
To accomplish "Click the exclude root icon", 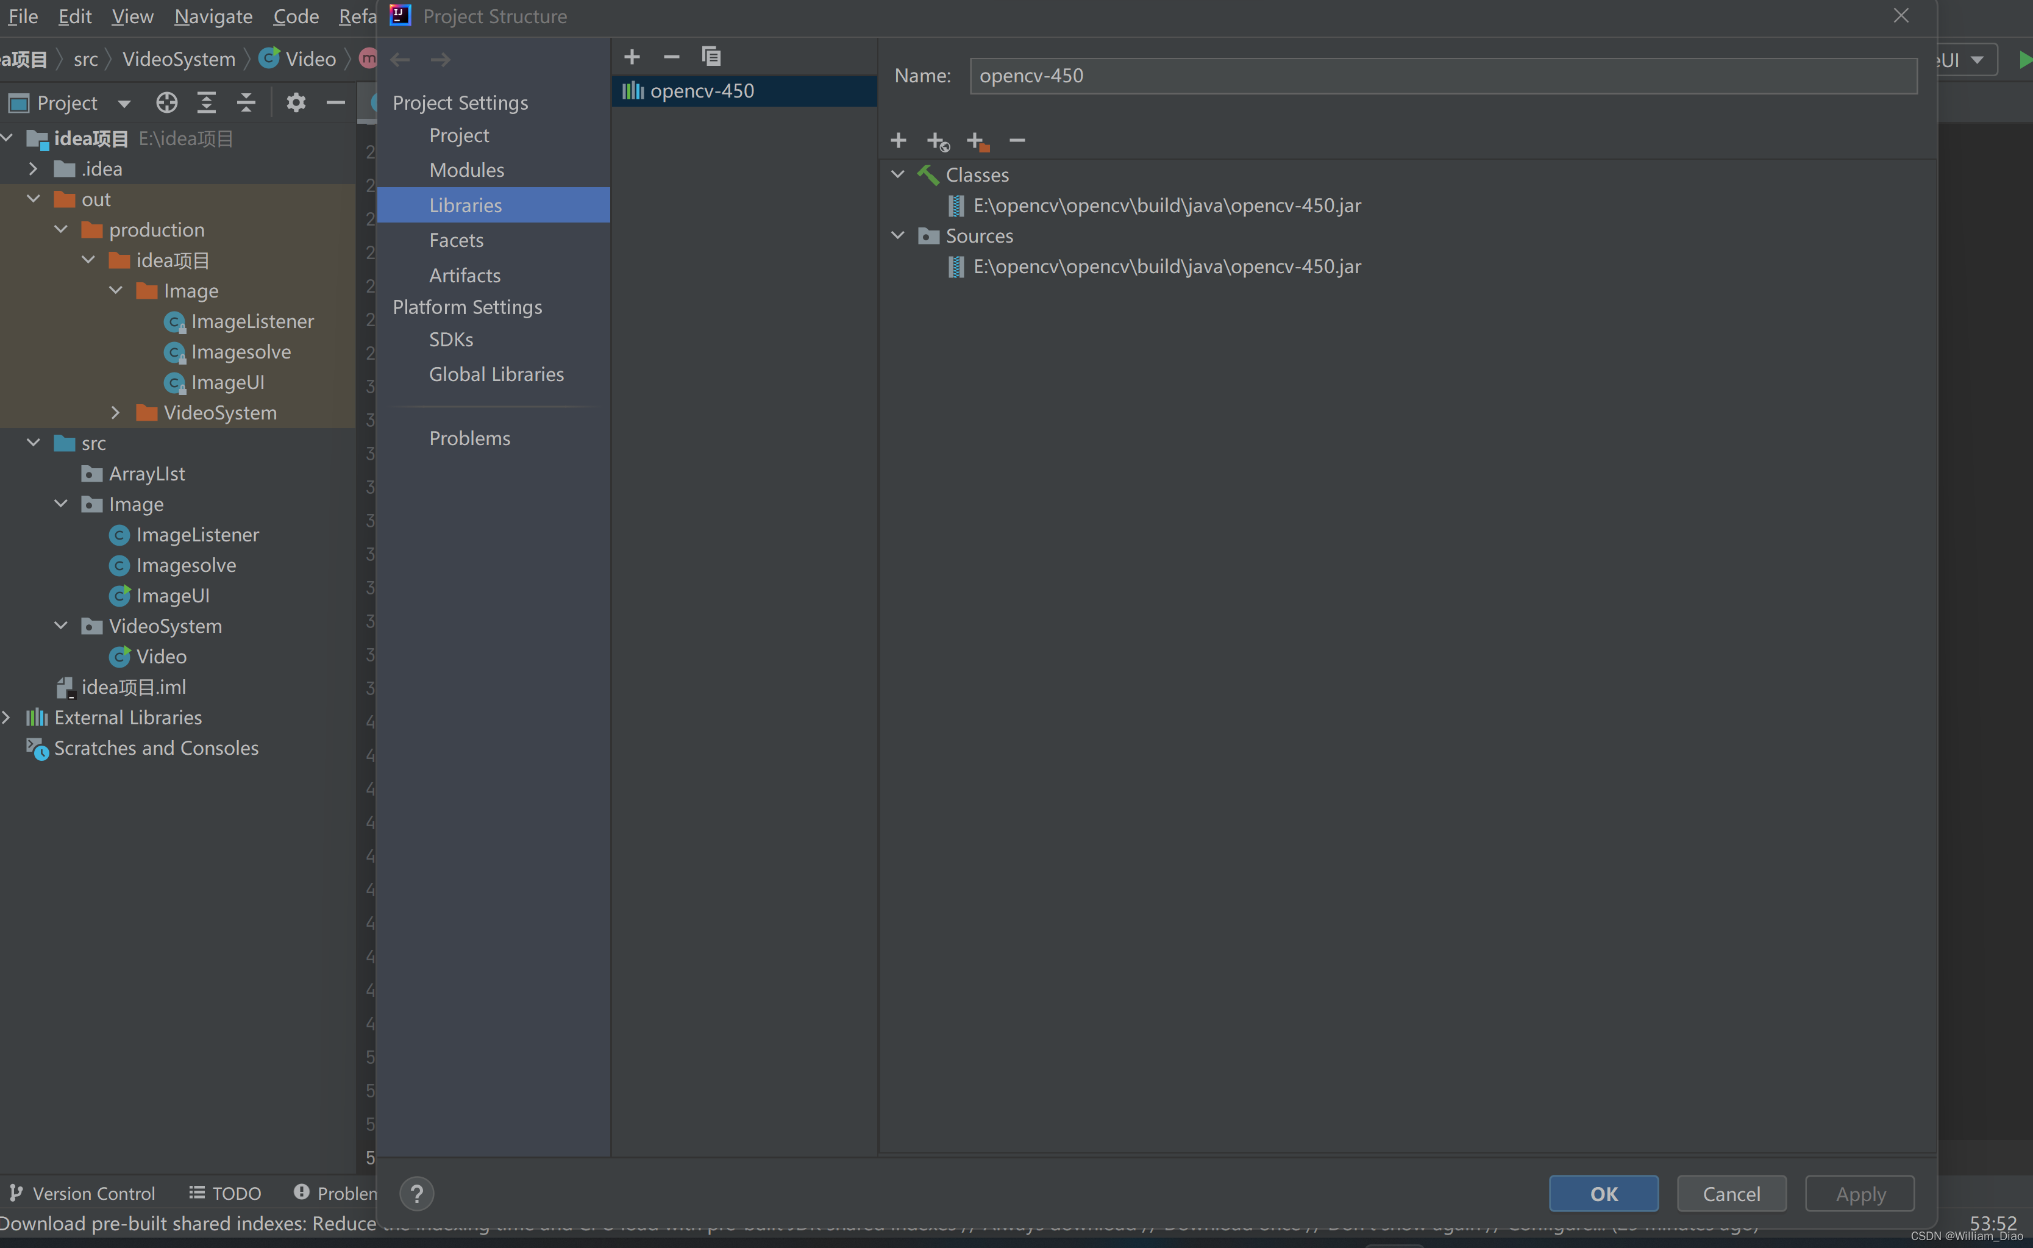I will pyautogui.click(x=977, y=141).
